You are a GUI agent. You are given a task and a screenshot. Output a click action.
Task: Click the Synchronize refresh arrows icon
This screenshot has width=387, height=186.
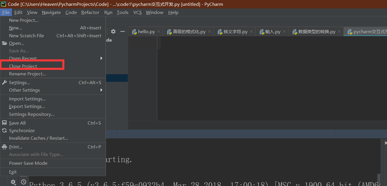(x=4, y=131)
